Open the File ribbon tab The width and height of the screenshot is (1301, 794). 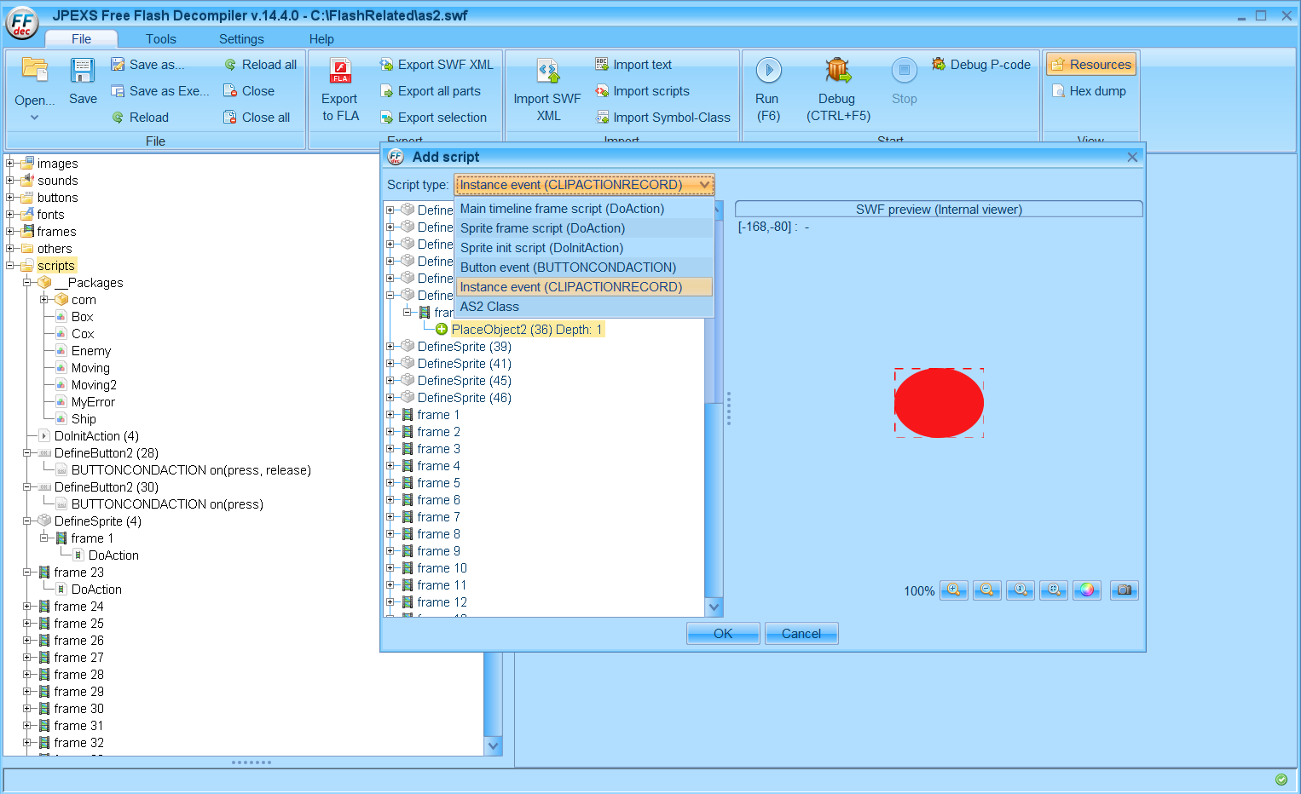click(x=82, y=39)
